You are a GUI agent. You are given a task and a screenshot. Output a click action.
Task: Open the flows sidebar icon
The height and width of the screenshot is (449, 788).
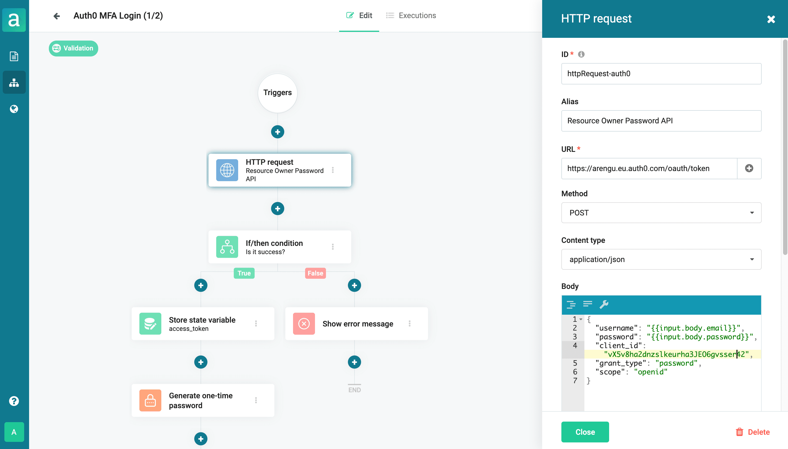14,82
